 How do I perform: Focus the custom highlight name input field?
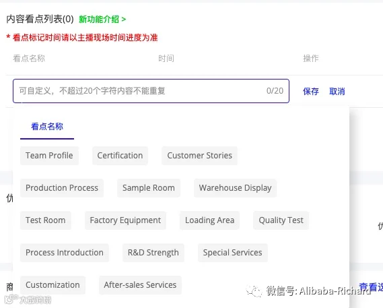[151, 91]
